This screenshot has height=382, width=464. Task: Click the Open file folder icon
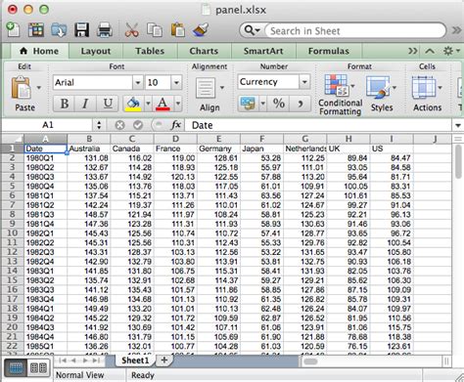coord(59,30)
